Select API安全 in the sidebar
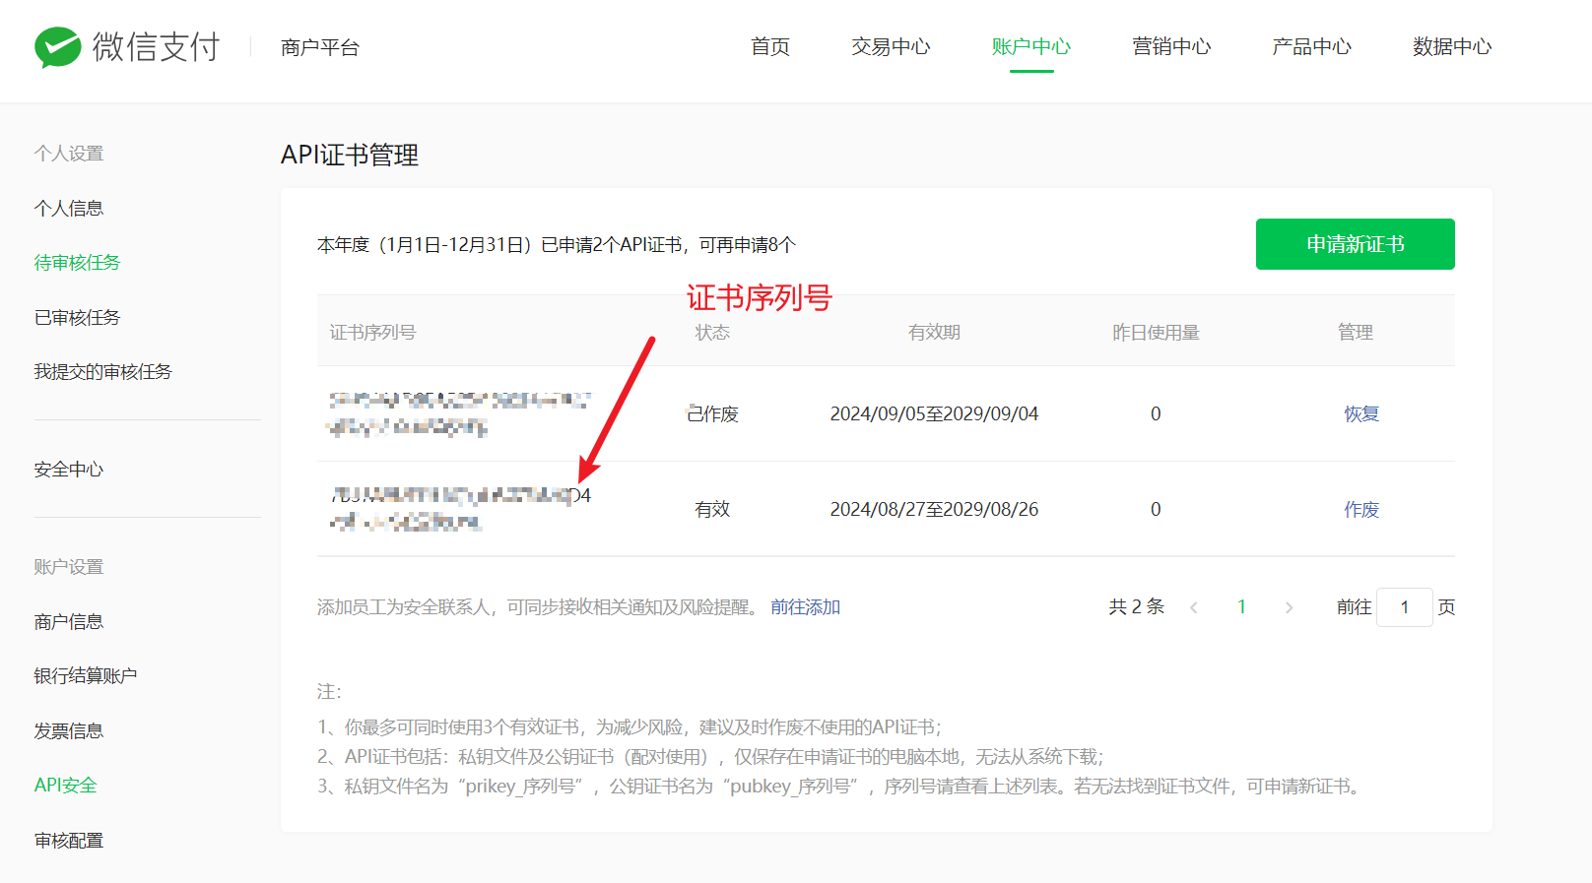Viewport: 1592px width, 883px height. [65, 785]
